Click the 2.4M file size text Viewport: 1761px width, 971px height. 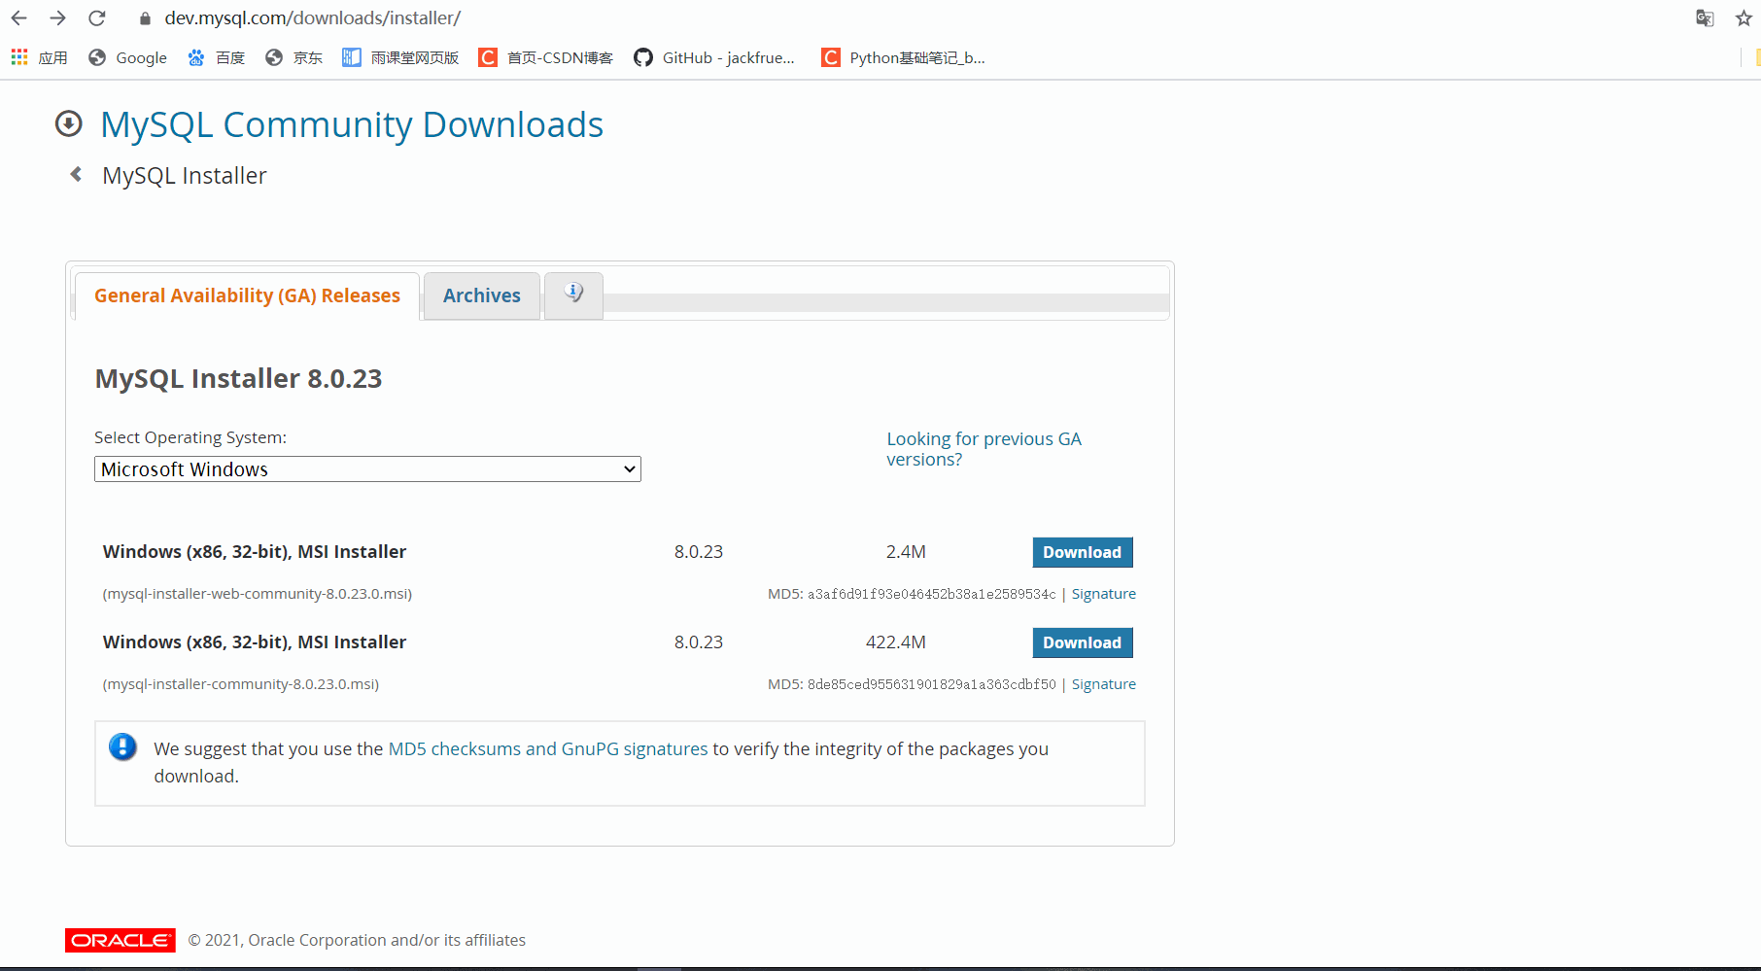click(x=906, y=552)
